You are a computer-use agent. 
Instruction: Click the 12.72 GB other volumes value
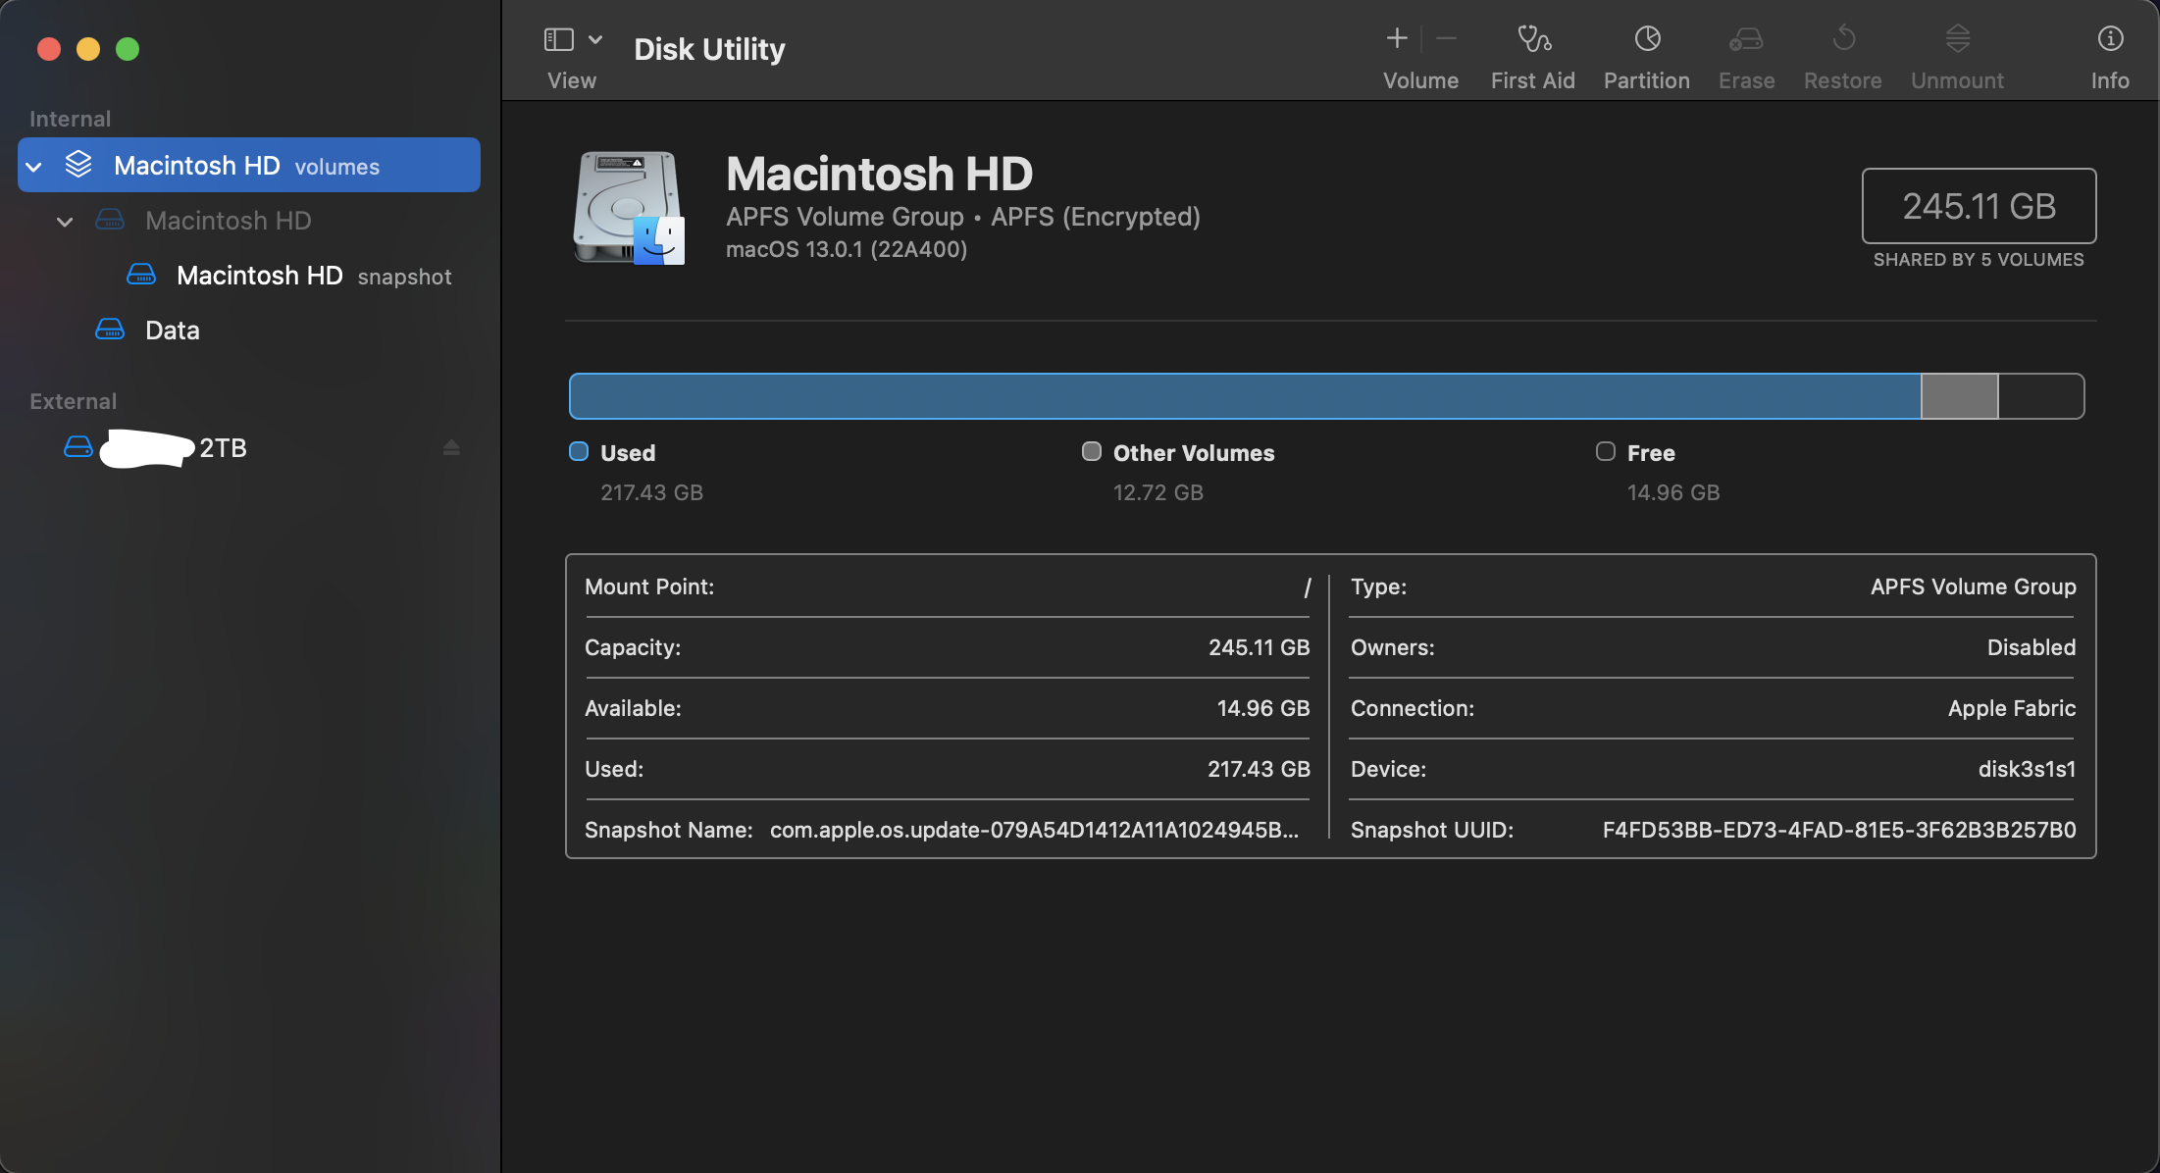[x=1157, y=492]
